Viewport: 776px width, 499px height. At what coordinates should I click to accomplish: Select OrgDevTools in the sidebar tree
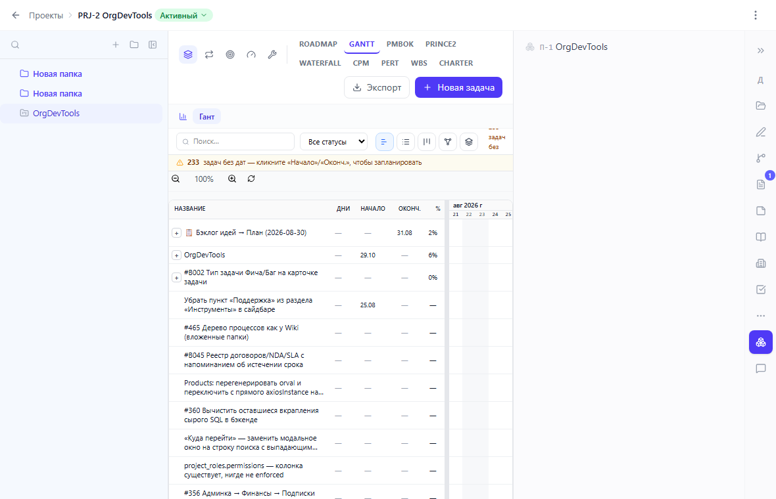pos(81,114)
